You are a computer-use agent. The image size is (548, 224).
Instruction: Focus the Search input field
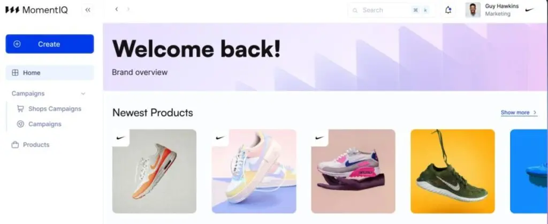click(391, 10)
